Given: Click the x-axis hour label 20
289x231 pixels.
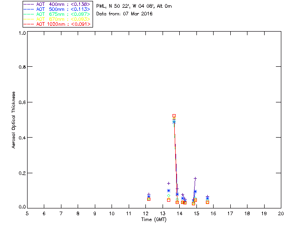Looking at the screenshot, I should 281,213.
